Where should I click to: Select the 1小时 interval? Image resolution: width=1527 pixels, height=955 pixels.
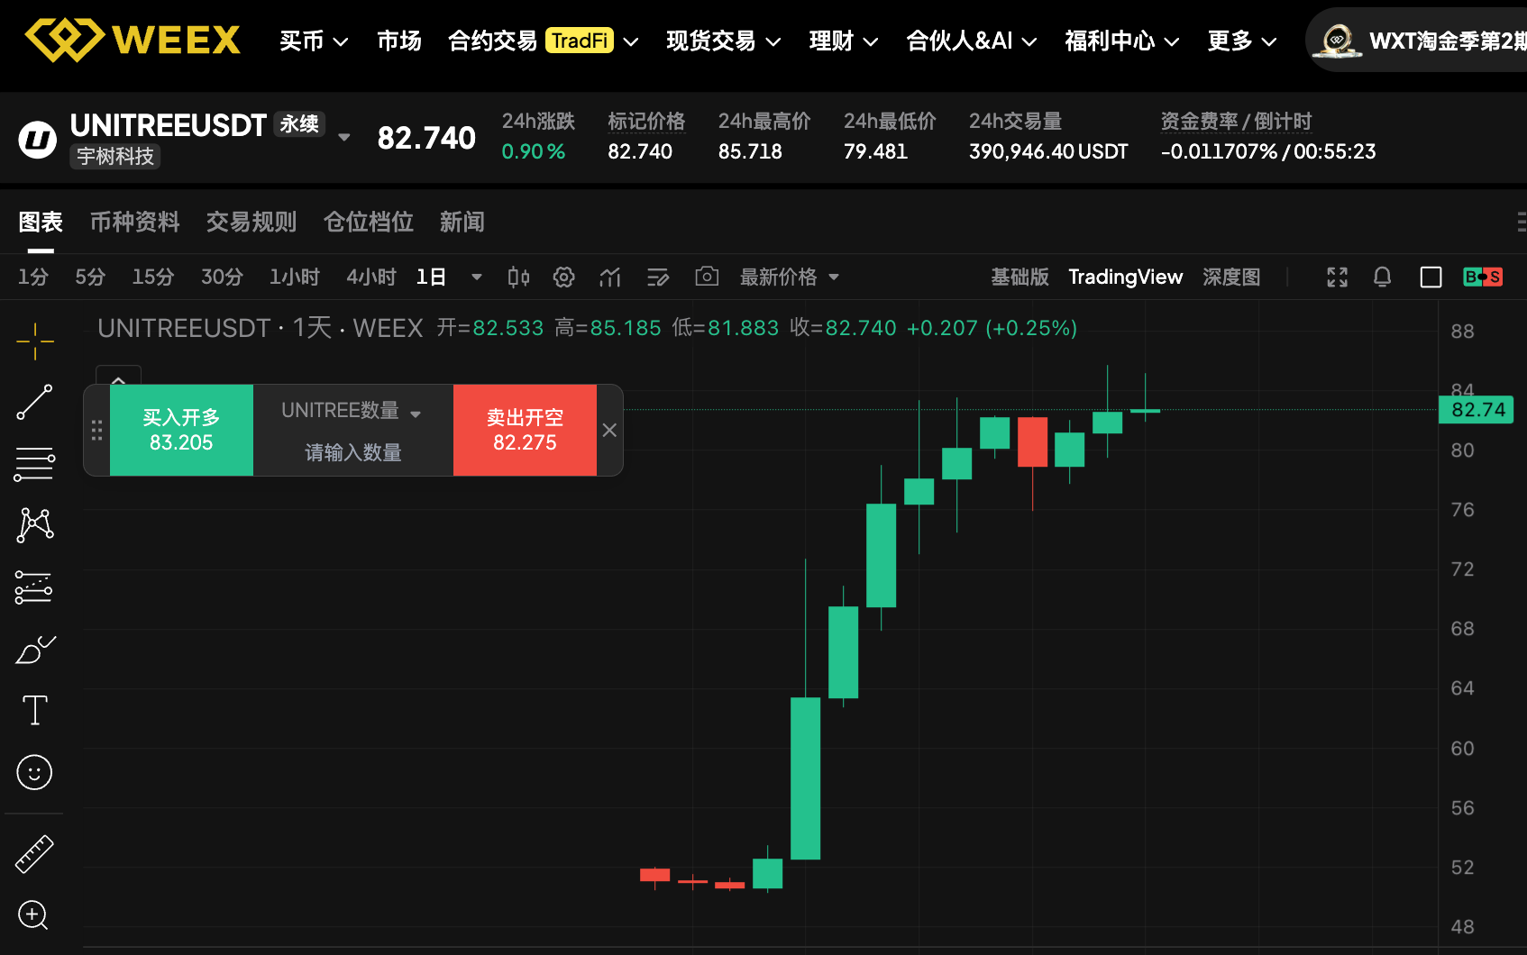click(x=295, y=277)
